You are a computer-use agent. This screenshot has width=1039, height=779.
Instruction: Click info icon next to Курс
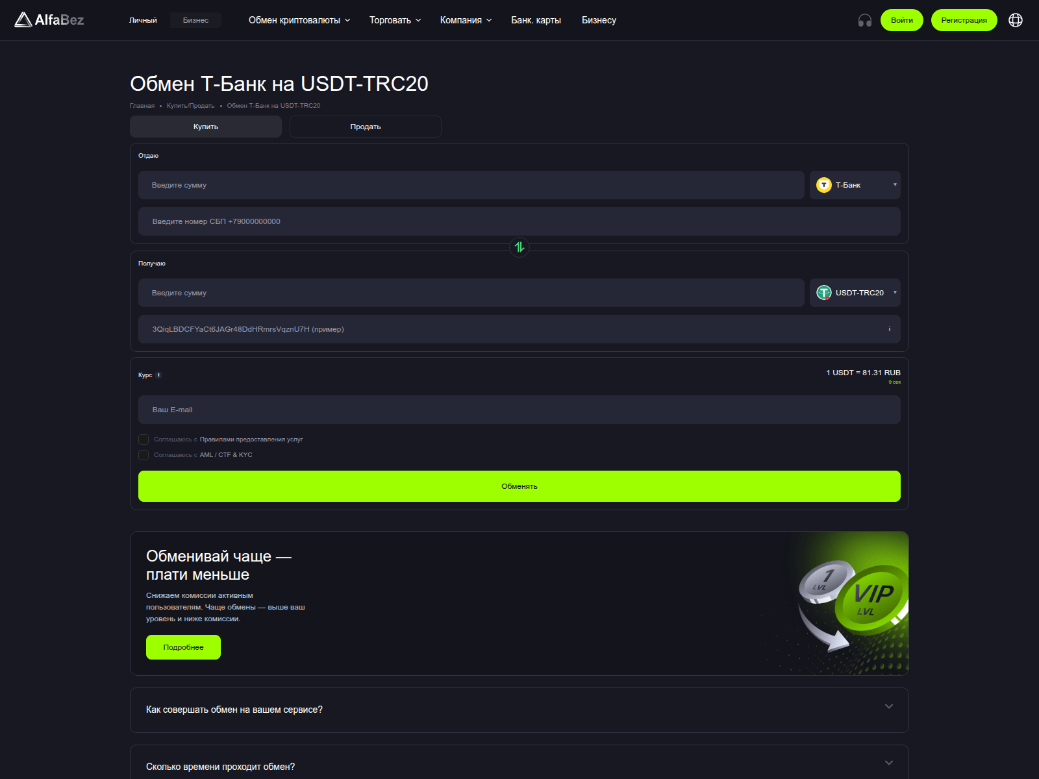tap(158, 375)
